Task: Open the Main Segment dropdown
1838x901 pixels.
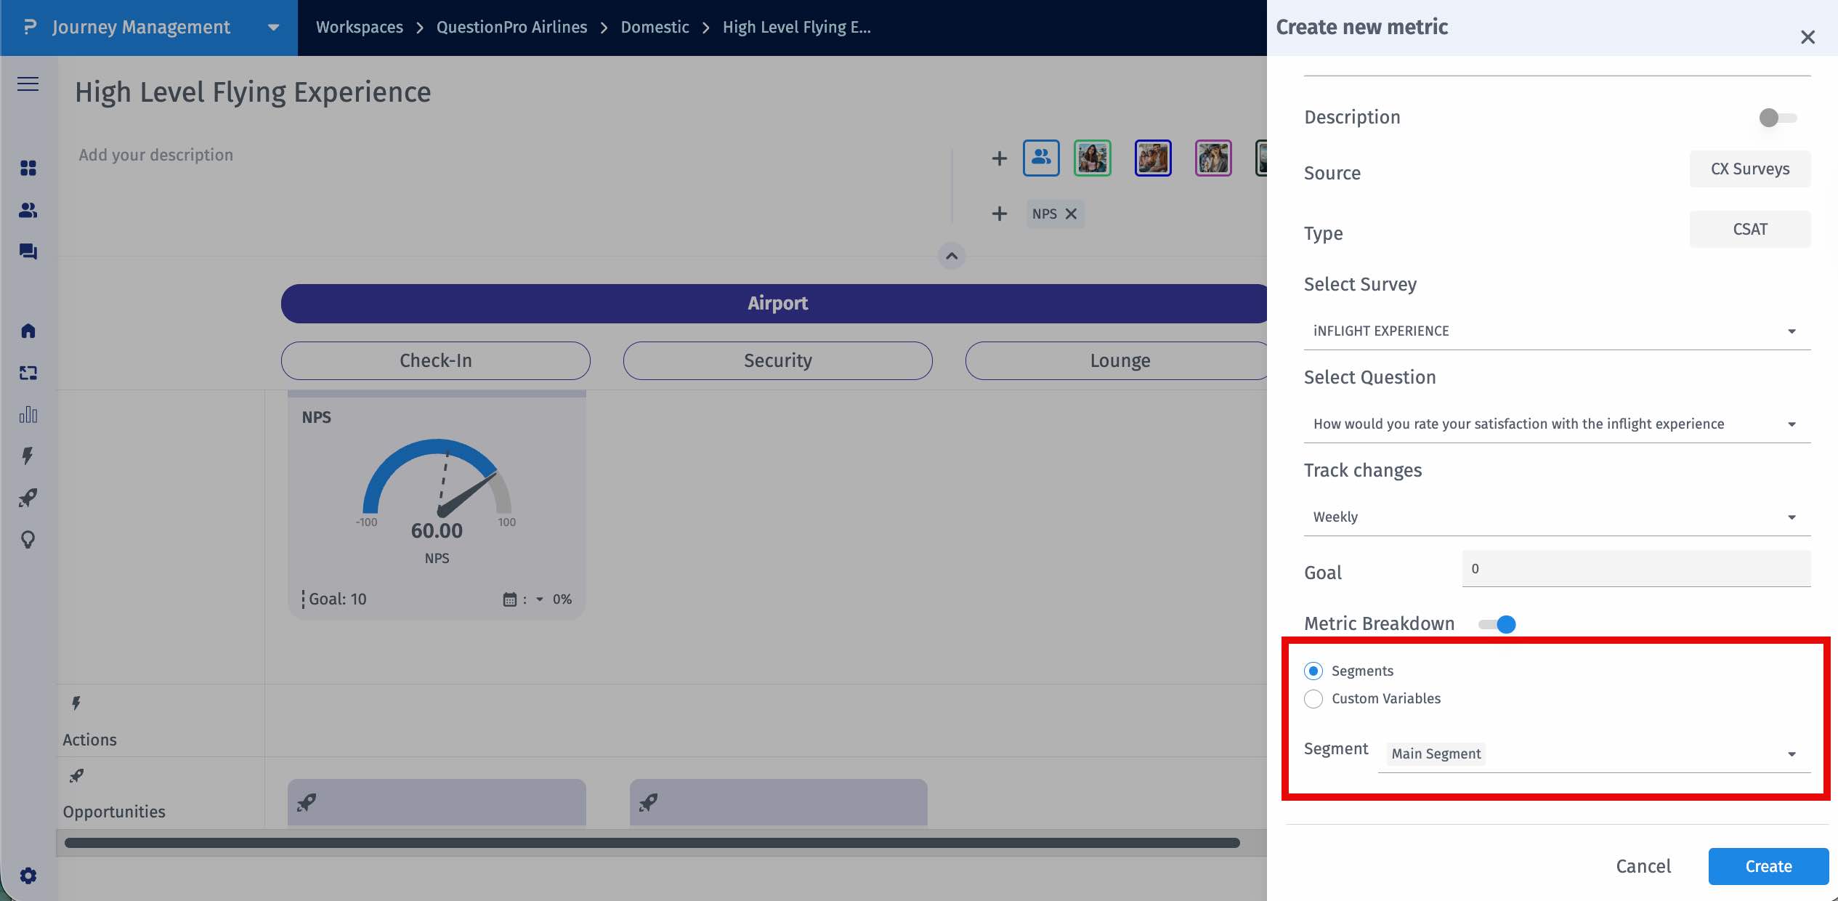Action: click(1591, 753)
